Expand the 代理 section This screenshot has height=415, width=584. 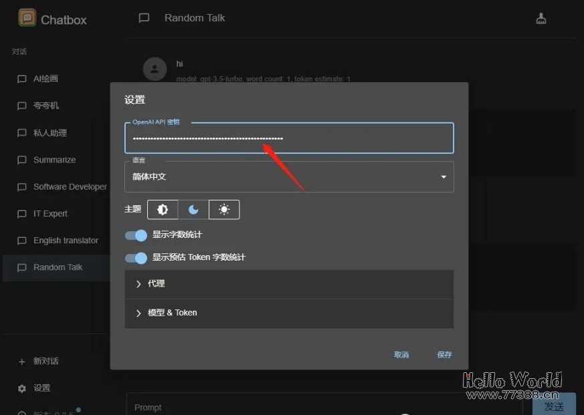point(289,283)
